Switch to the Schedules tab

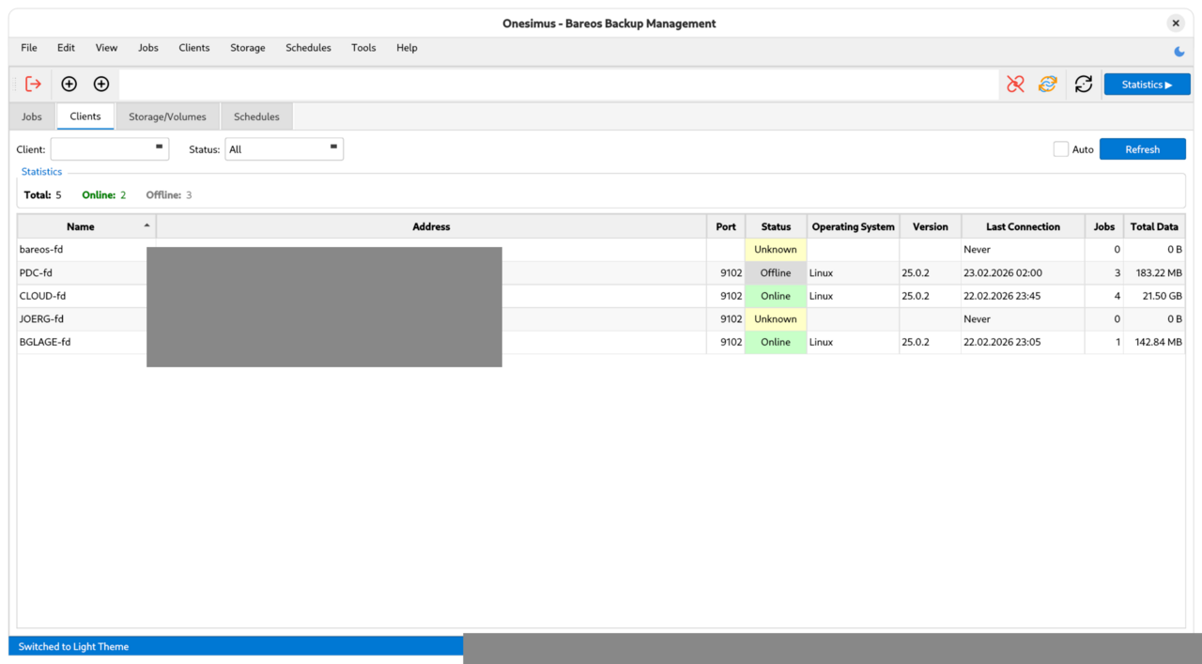click(x=256, y=116)
